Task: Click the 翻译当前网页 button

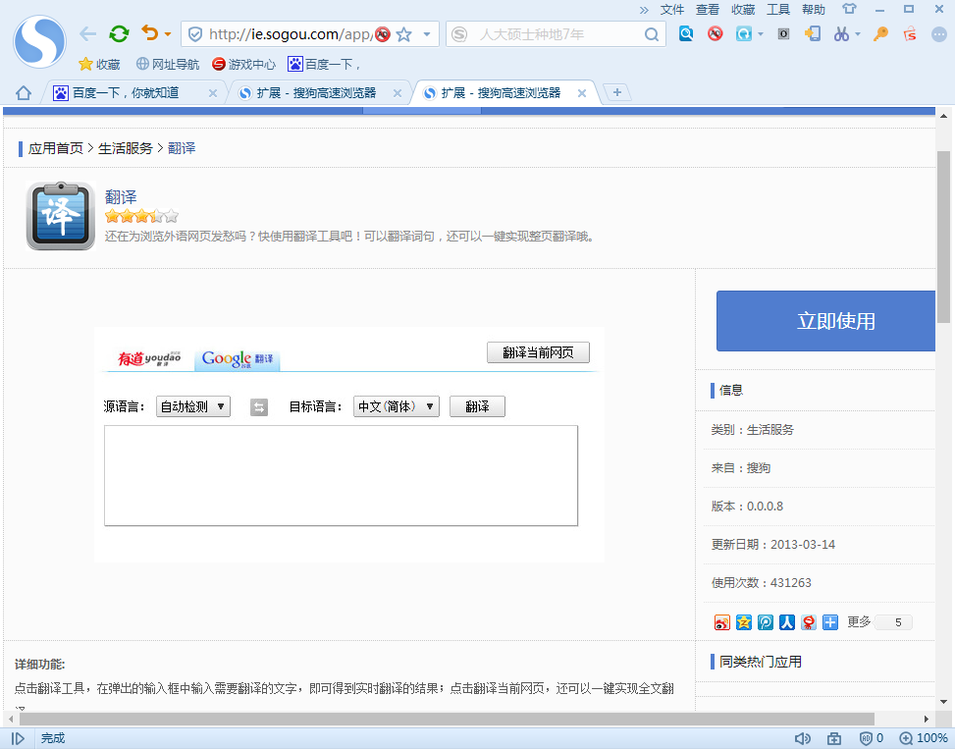Action: (x=538, y=351)
